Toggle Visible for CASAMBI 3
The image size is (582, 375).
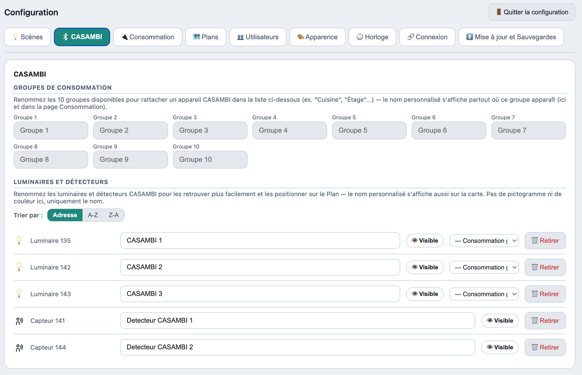(425, 294)
